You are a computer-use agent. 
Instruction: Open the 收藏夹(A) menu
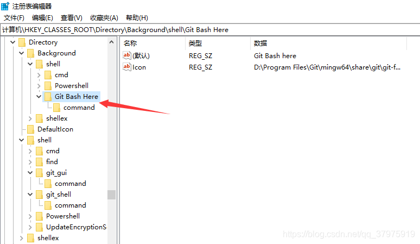point(104,18)
